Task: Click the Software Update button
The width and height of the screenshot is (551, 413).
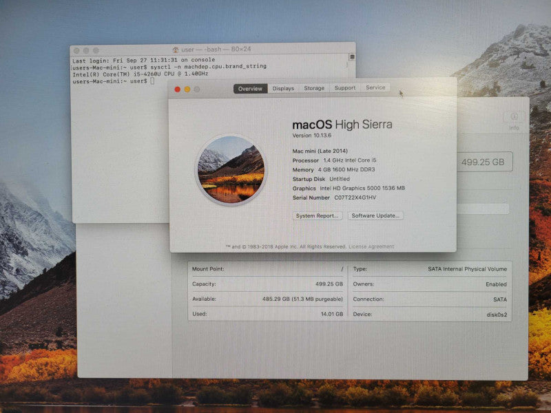Action: tap(375, 215)
